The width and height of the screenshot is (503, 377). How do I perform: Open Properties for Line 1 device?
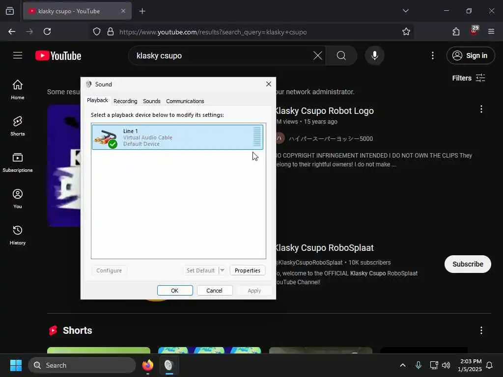pos(248,270)
